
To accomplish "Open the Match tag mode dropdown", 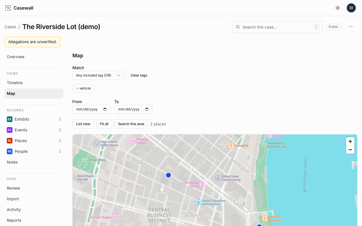I will (98, 75).
